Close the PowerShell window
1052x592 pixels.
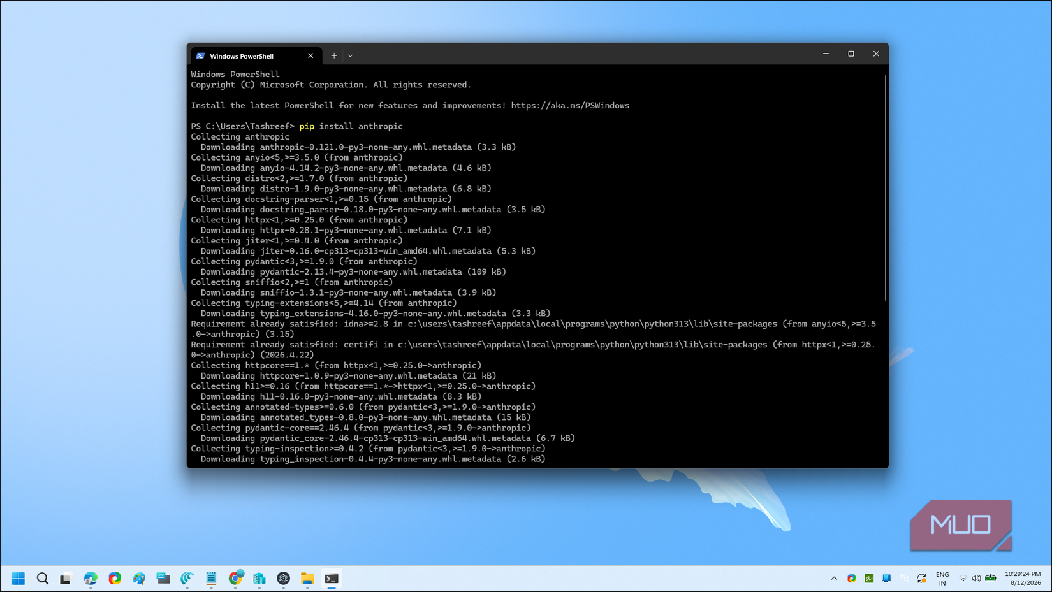click(x=876, y=54)
